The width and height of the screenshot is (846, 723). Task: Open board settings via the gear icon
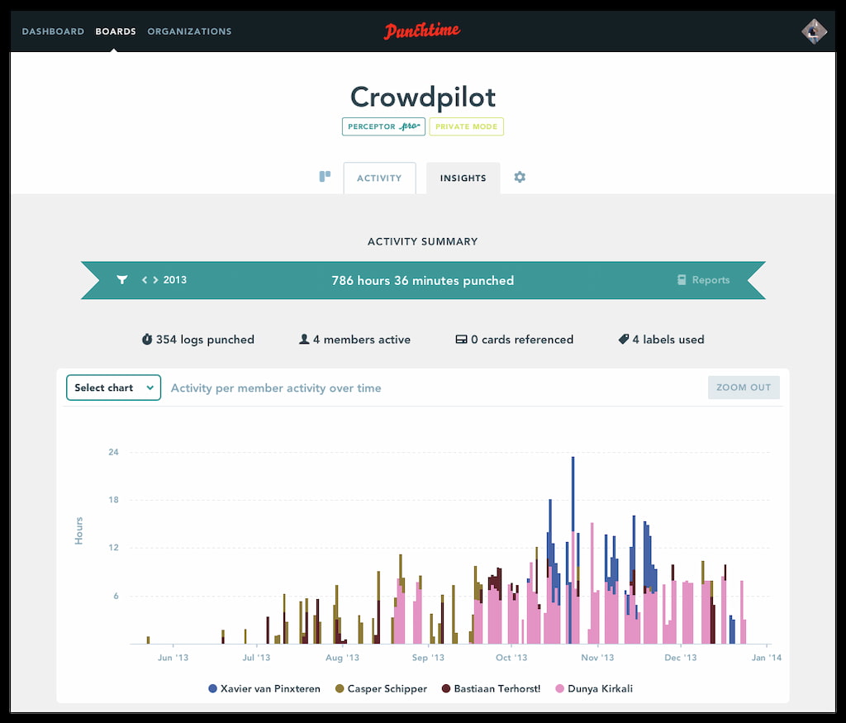pos(520,176)
